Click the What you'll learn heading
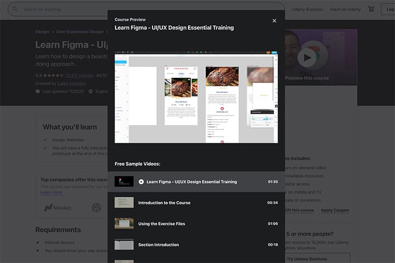Screen dimensions: 395x263 coord(70,127)
